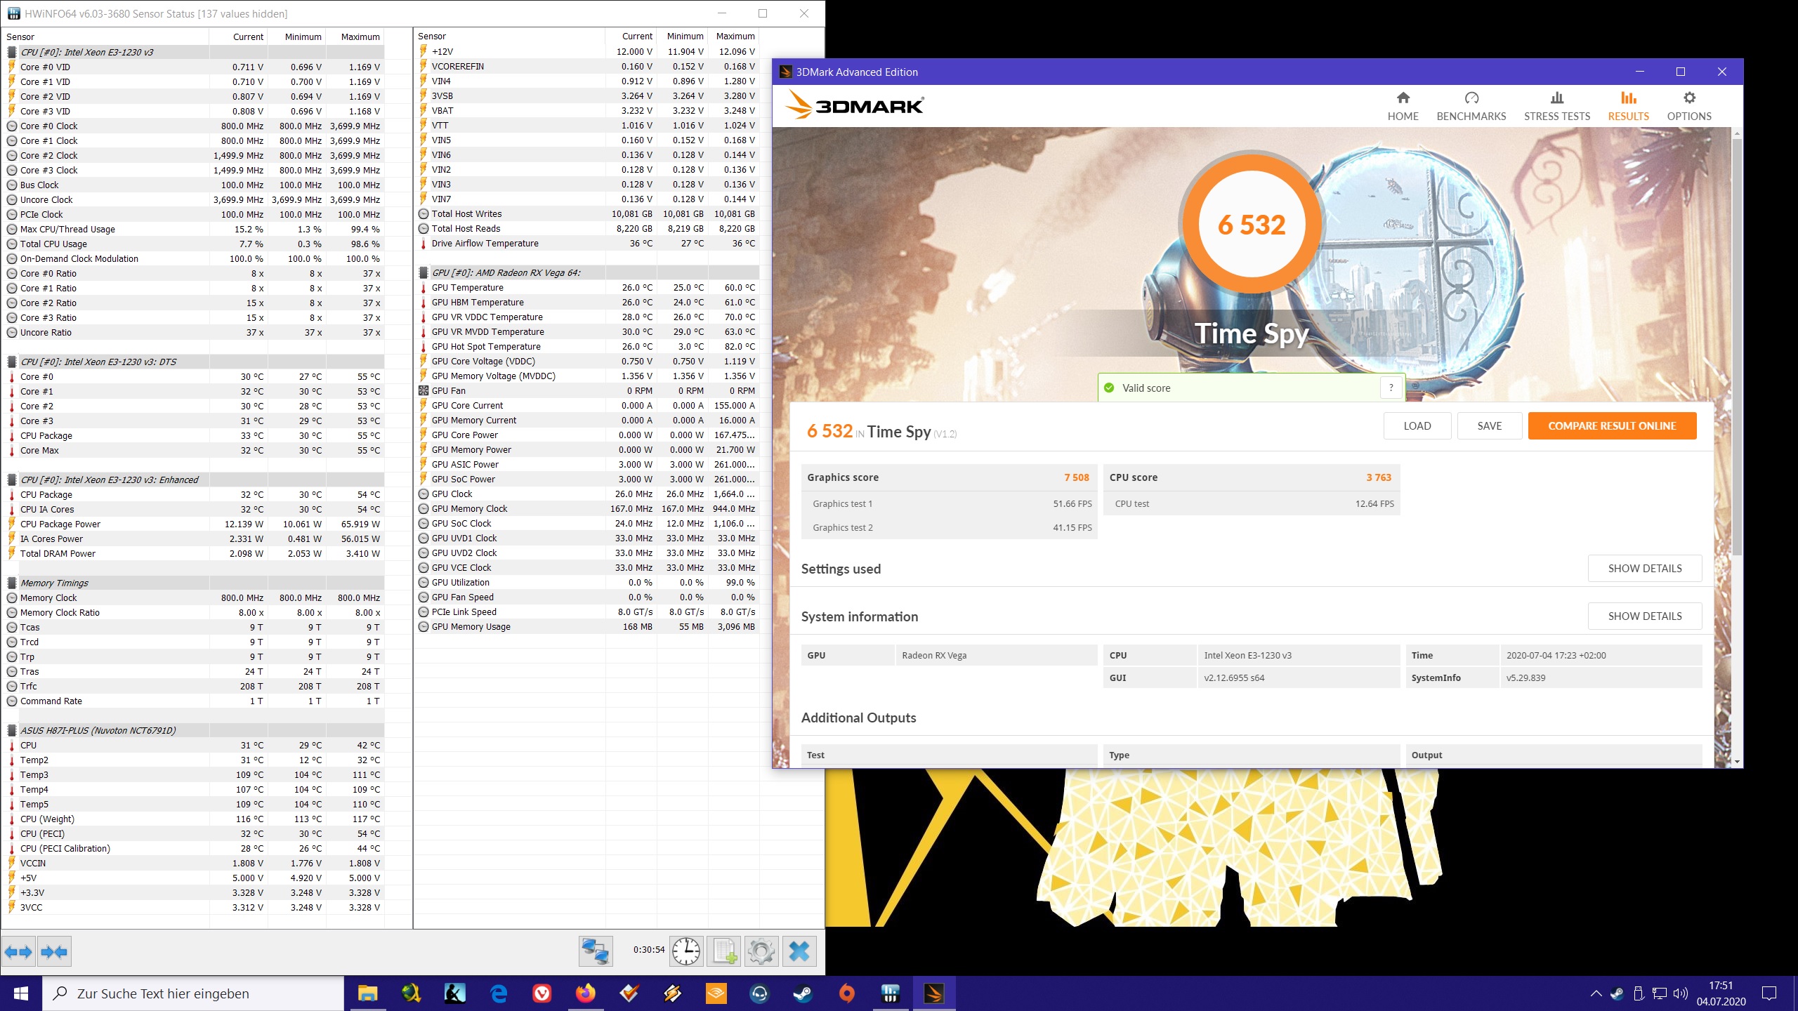Save the Time Spy result

pos(1490,425)
